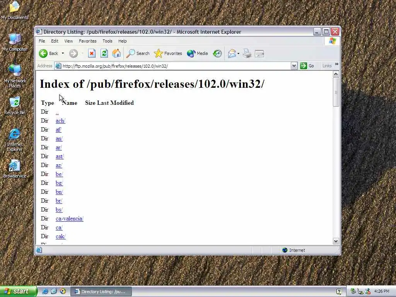Open the Favorites menu
The image size is (396, 297).
click(x=88, y=41)
